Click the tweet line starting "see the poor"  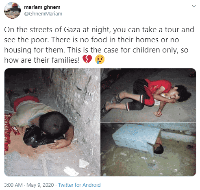pyautogui.click(x=91, y=40)
